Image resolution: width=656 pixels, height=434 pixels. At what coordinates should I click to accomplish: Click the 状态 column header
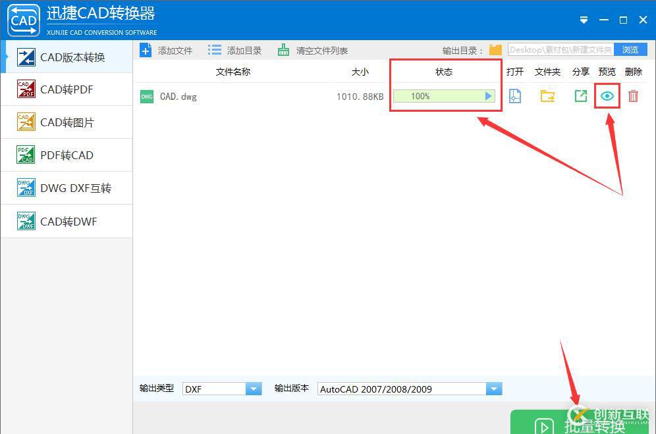(x=443, y=72)
